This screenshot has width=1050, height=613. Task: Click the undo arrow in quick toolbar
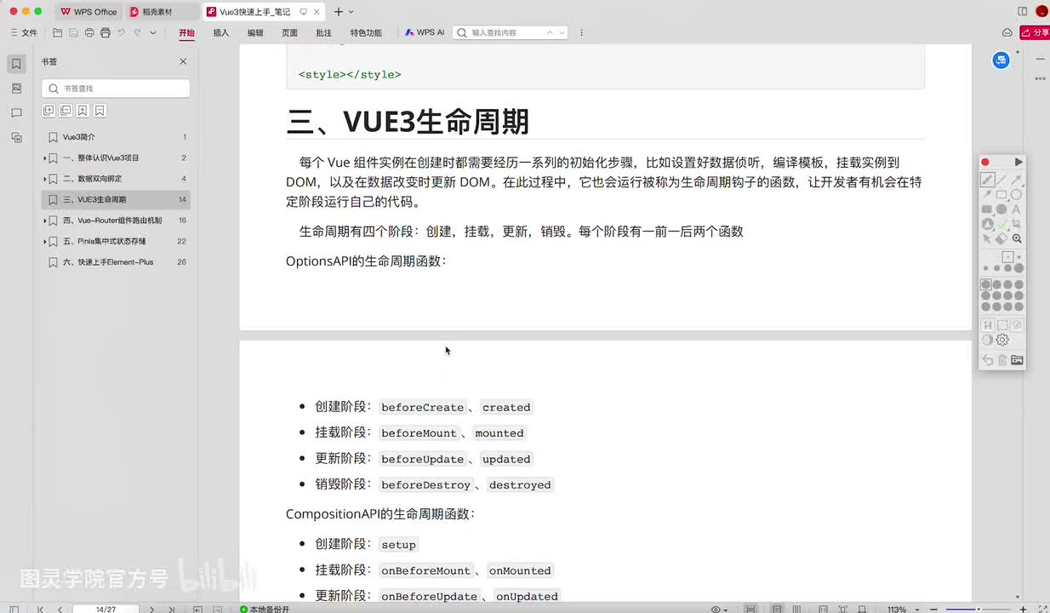[121, 33]
